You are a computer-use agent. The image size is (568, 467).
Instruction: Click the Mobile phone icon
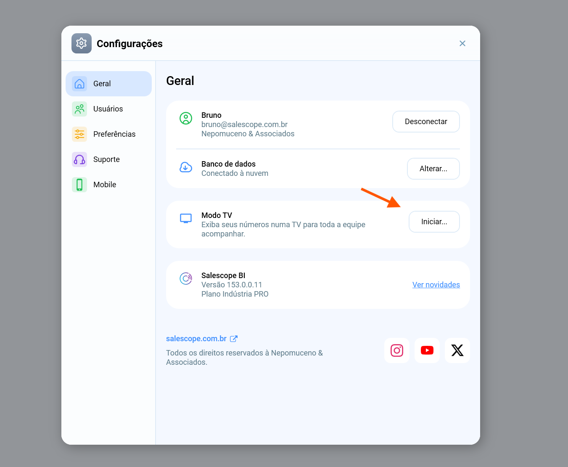coord(79,185)
